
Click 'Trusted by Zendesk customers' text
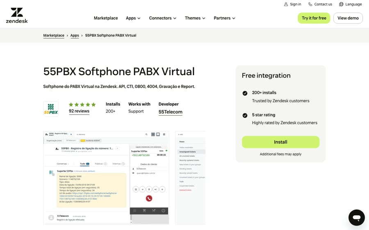[x=280, y=101]
